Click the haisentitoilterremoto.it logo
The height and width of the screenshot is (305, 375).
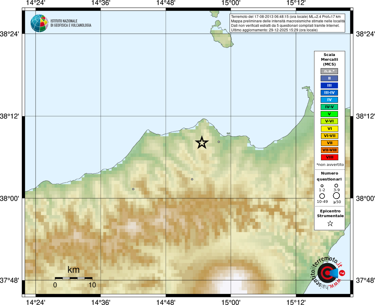coord(328,273)
